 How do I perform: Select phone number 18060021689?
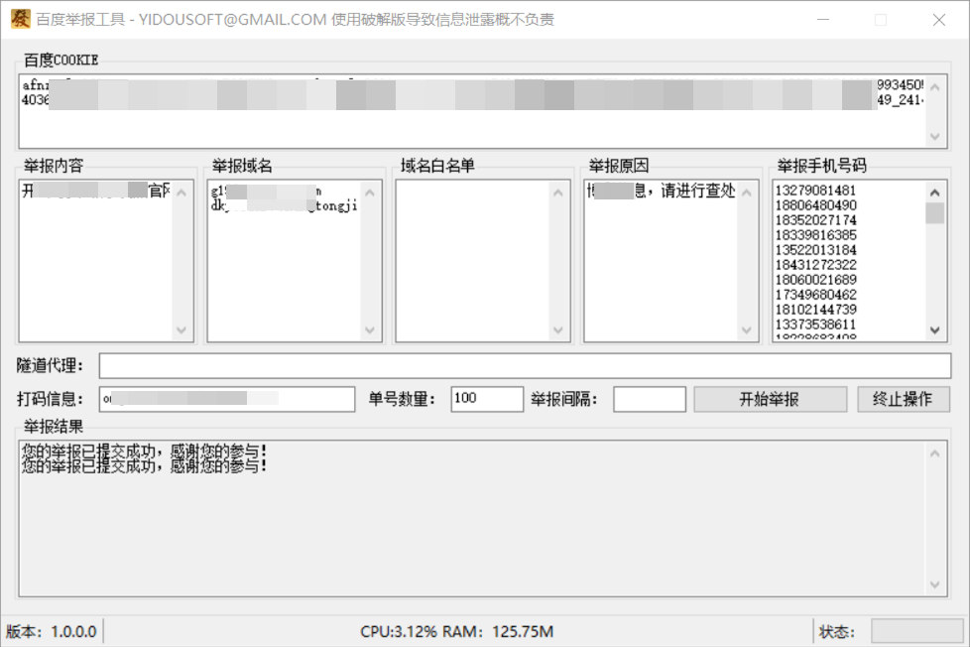[816, 279]
